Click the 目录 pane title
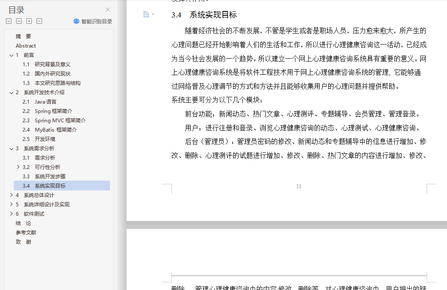 [x=16, y=10]
